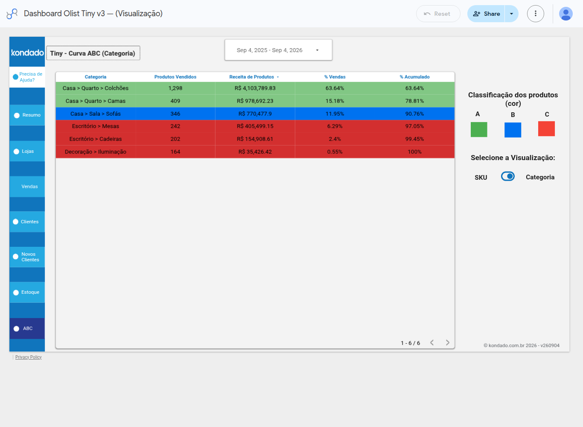583x427 pixels.
Task: Select the Casa > Sala > Sofás table row
Action: click(x=255, y=114)
